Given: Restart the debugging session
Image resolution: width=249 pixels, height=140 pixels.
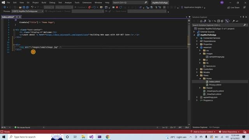Looking at the screenshot, I should click(x=121, y=7).
